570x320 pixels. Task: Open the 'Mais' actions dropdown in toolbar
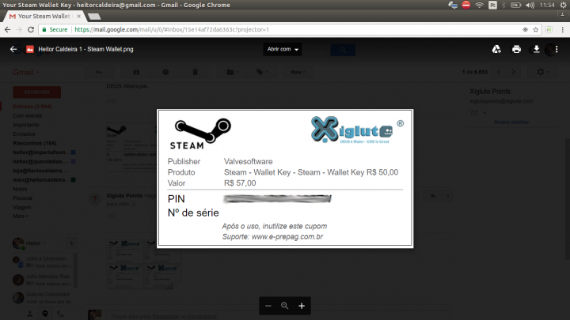[298, 72]
